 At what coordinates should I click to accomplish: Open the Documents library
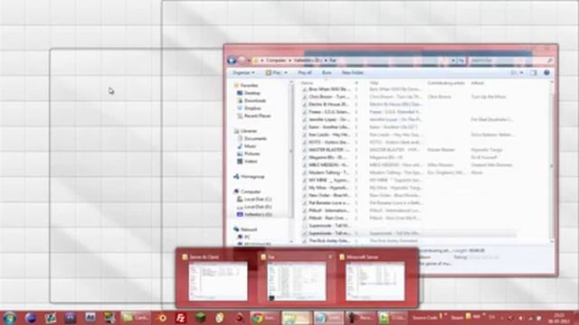click(255, 138)
